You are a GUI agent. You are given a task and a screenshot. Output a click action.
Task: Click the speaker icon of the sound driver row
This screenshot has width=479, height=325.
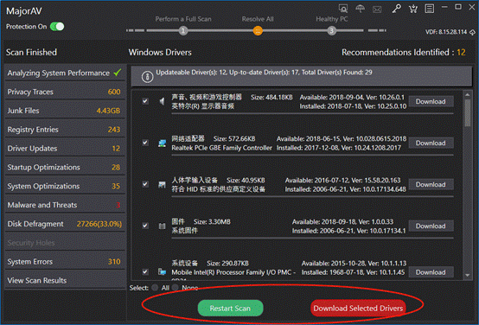(x=162, y=101)
